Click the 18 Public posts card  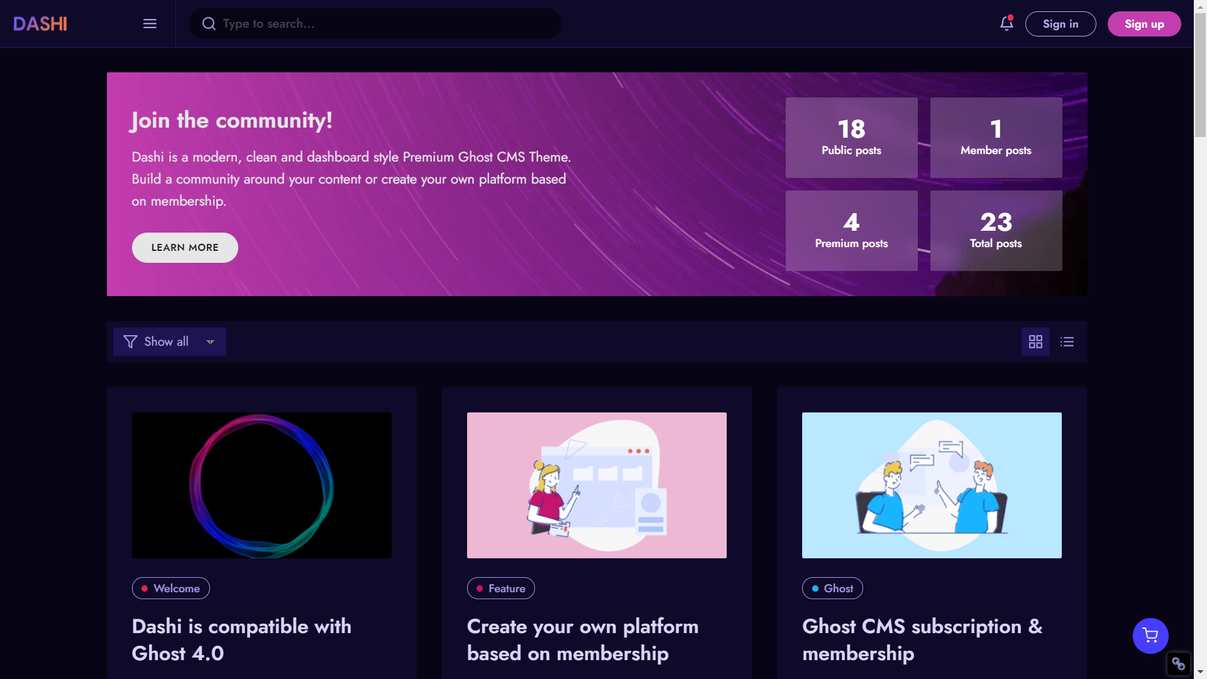click(x=852, y=138)
